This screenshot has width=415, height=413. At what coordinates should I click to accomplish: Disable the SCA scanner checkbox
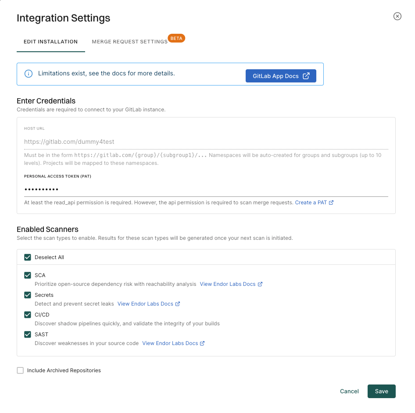pos(28,275)
